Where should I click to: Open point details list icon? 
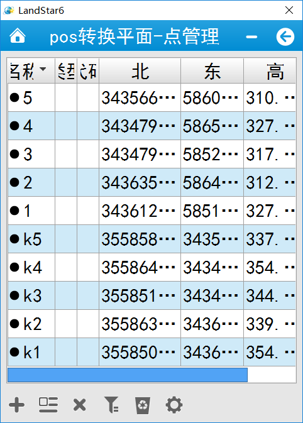[48, 405]
